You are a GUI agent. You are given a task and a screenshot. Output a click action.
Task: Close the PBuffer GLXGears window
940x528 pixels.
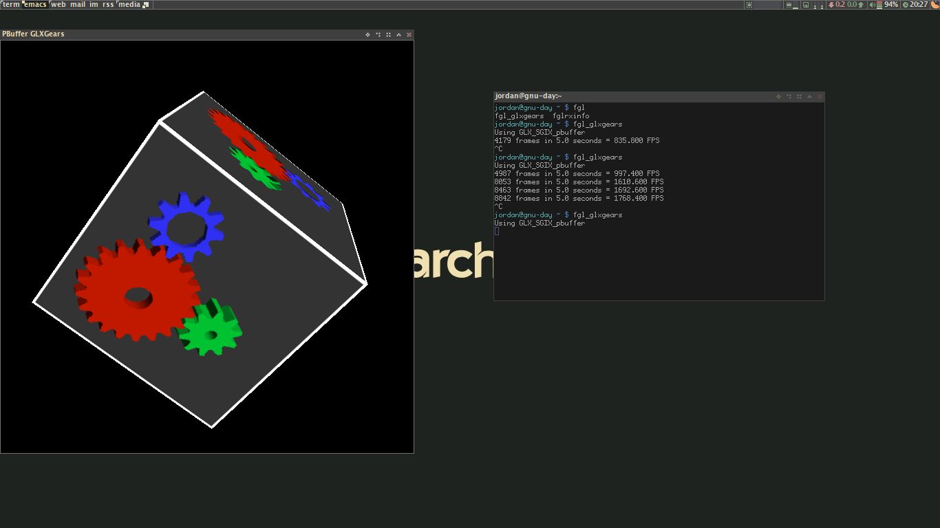pos(409,34)
